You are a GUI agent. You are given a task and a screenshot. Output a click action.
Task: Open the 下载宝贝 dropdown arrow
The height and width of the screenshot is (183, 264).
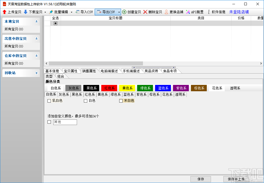(x=45, y=12)
